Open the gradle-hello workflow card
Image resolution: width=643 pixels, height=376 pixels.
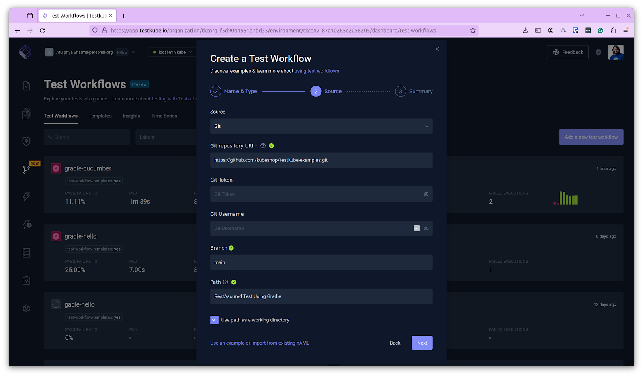120,253
